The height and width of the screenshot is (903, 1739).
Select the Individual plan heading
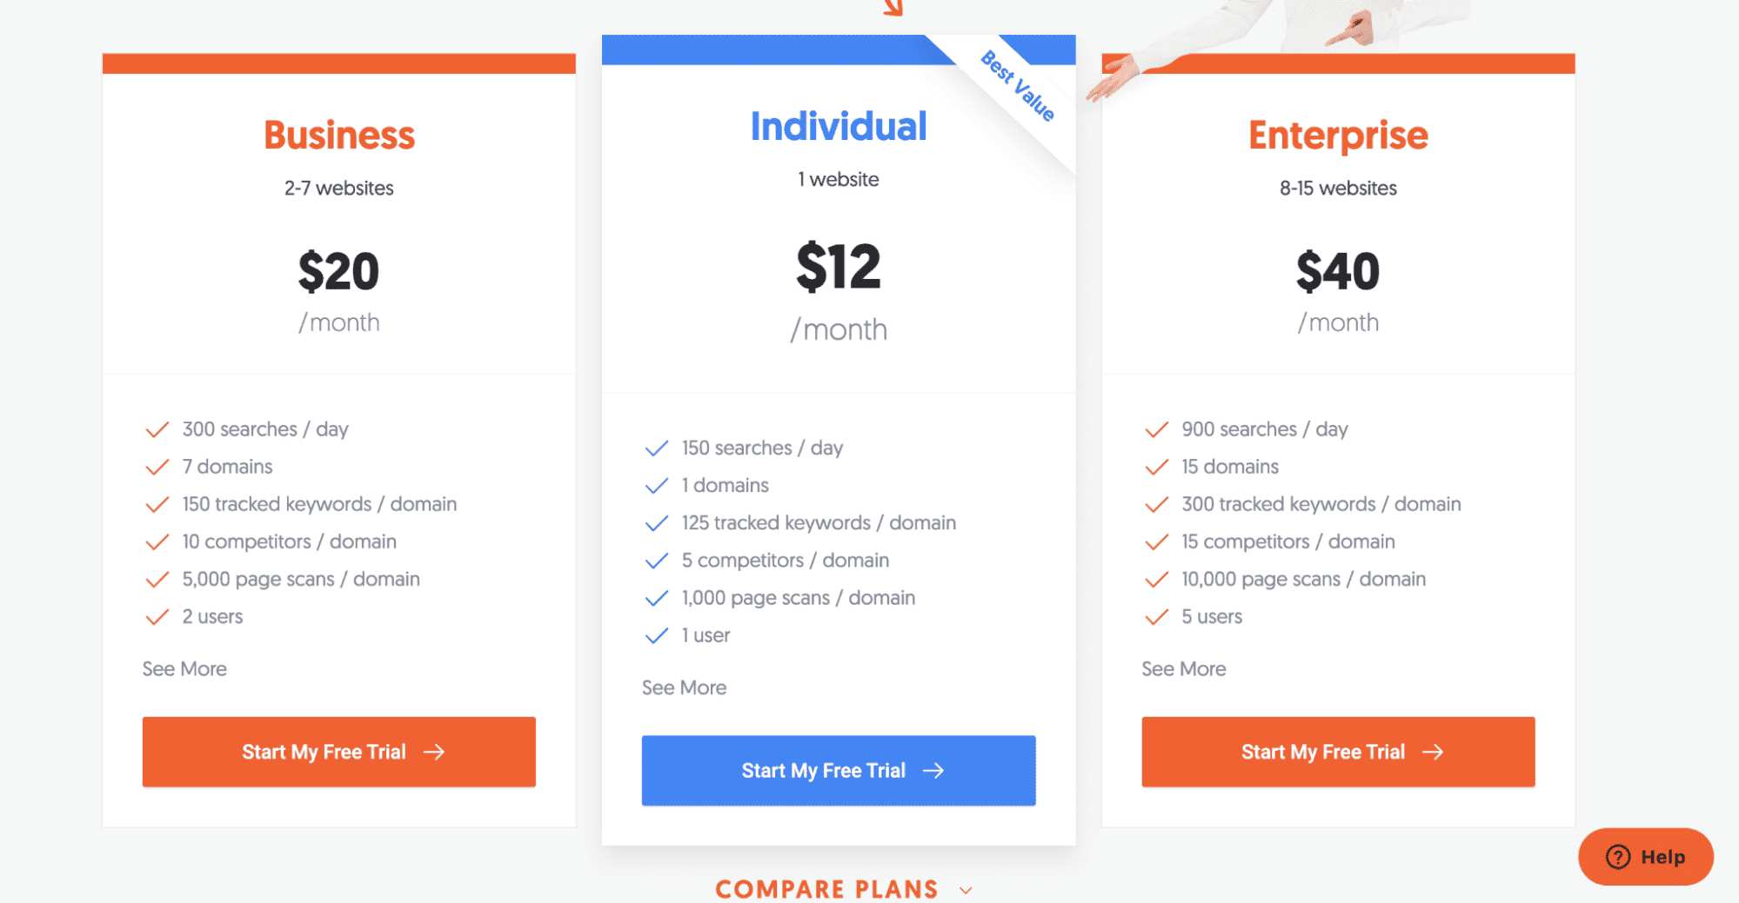[x=839, y=127]
